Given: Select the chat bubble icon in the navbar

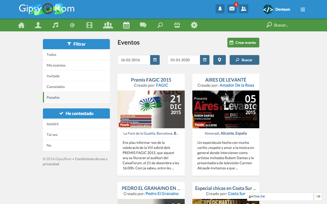Looking at the screenshot, I should click(x=143, y=25).
